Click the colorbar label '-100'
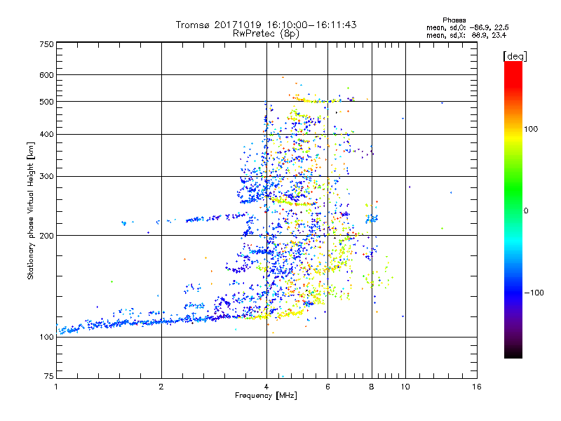Image resolution: width=561 pixels, height=421 pixels. (534, 293)
